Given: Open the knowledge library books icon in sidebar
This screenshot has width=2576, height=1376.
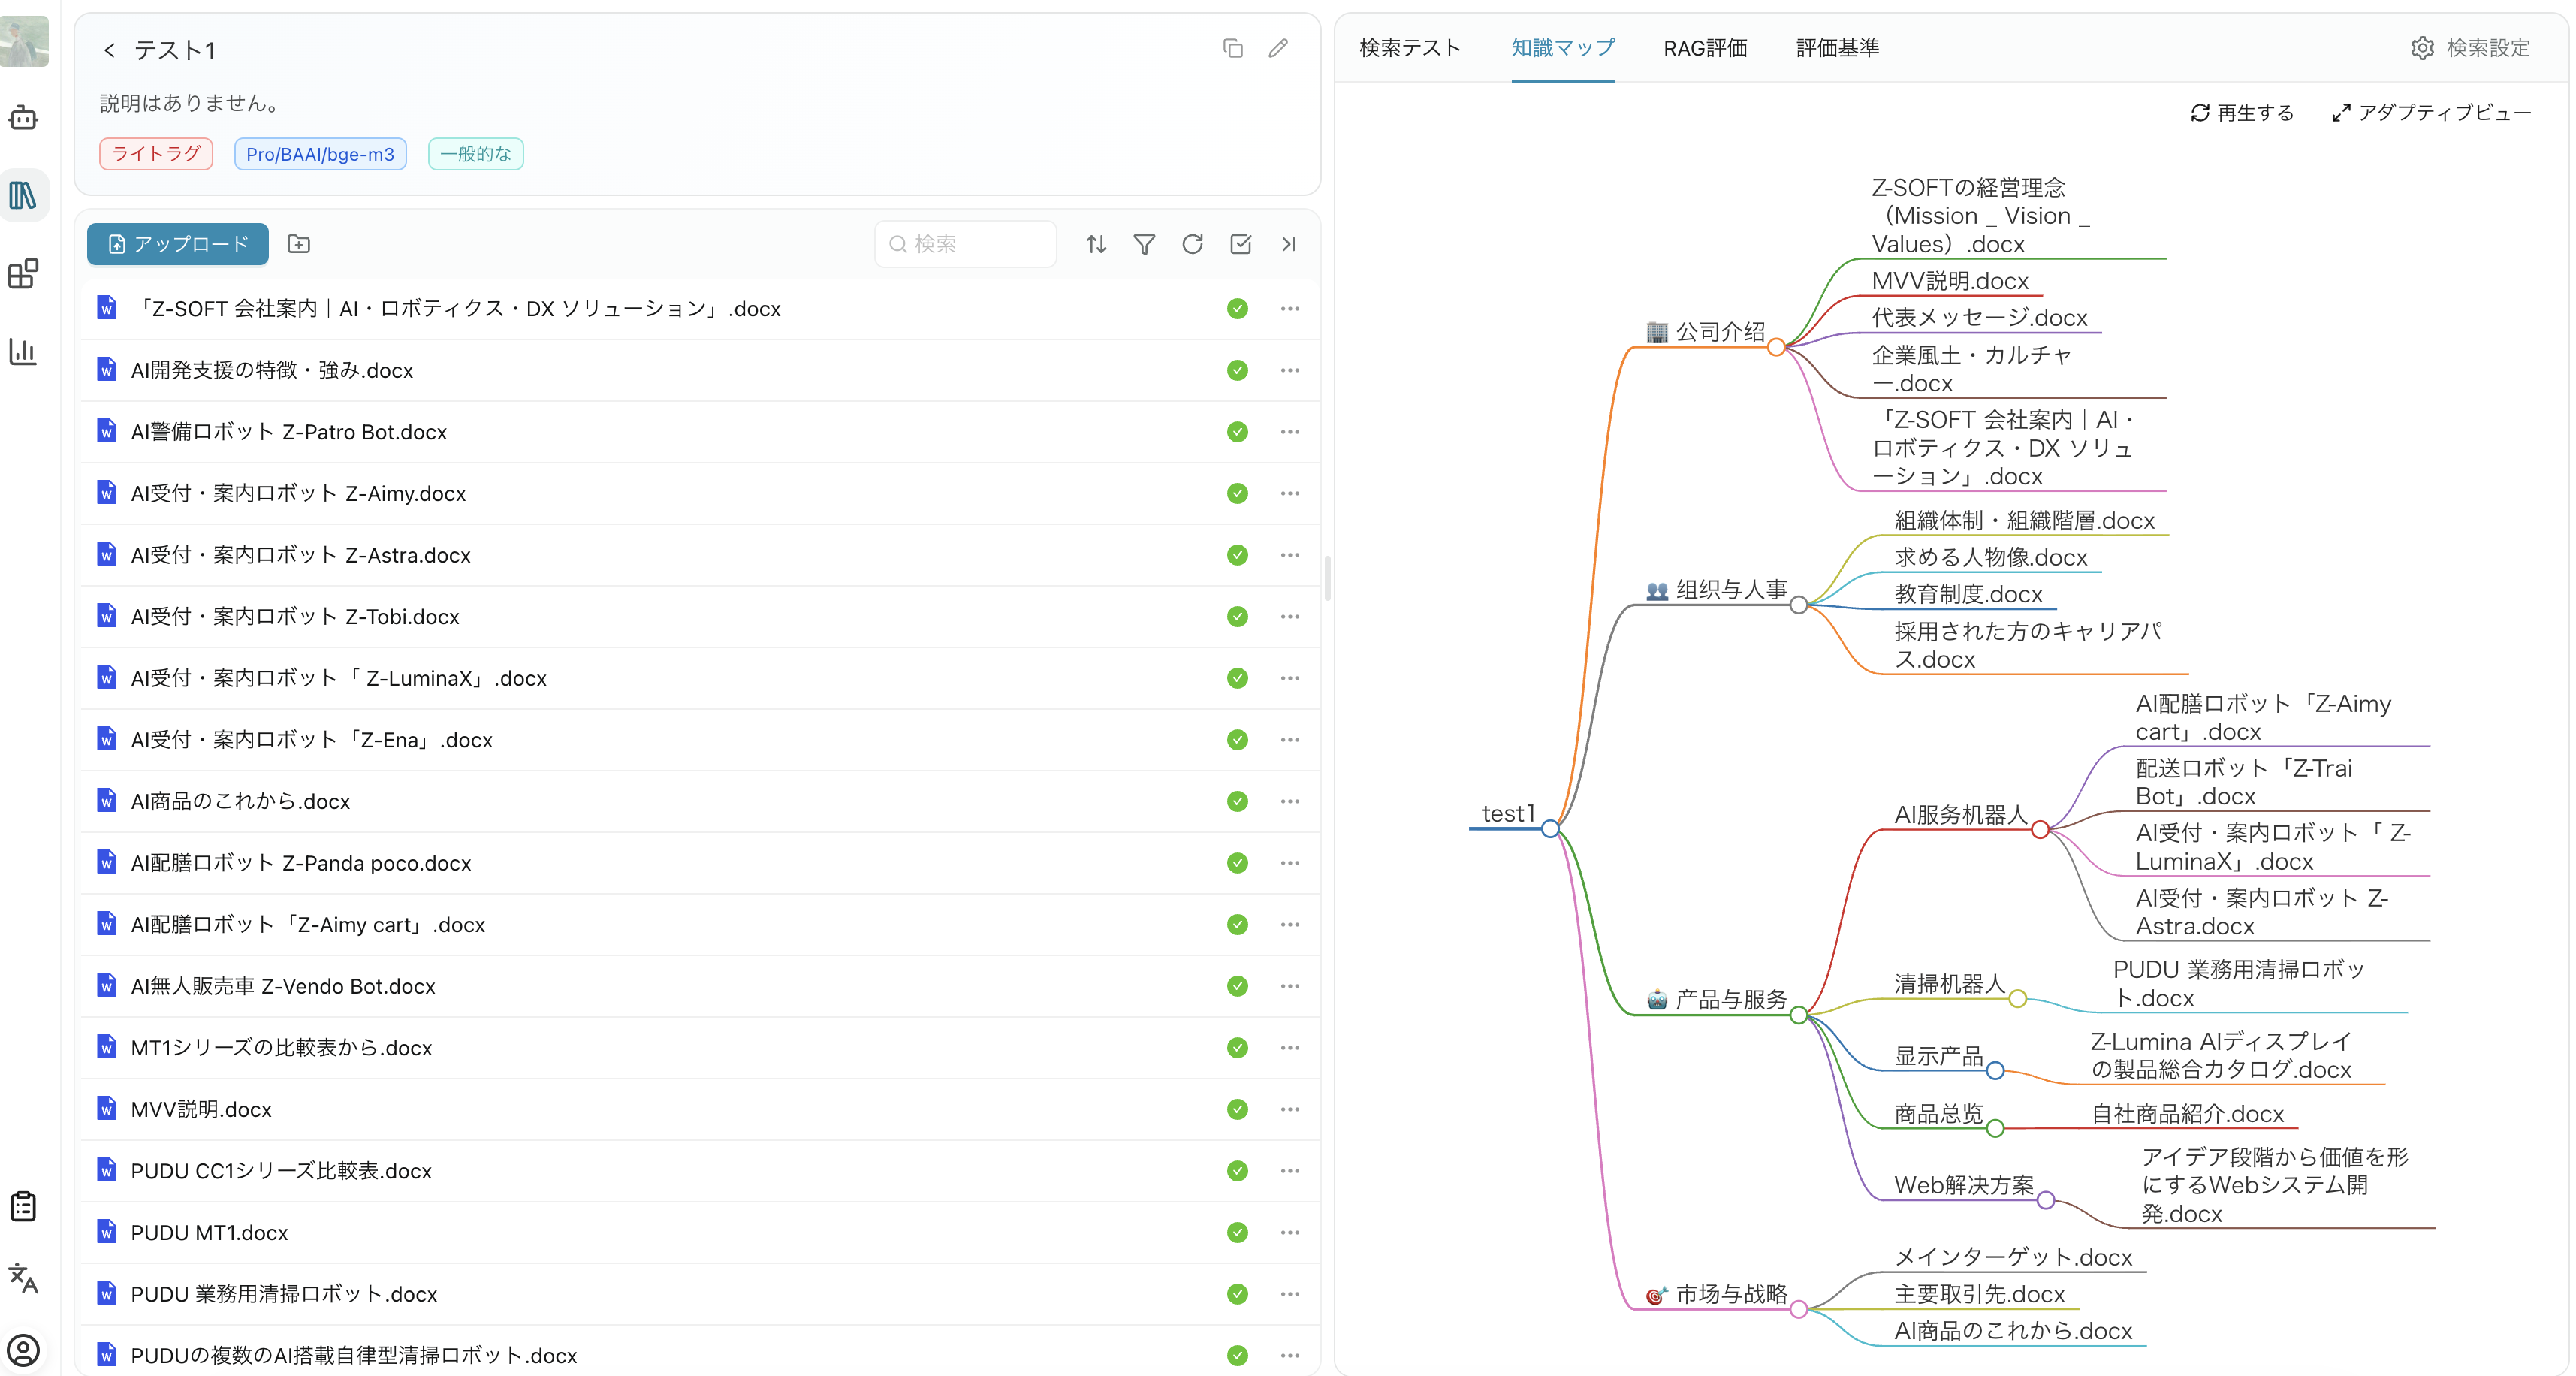Looking at the screenshot, I should (x=23, y=195).
